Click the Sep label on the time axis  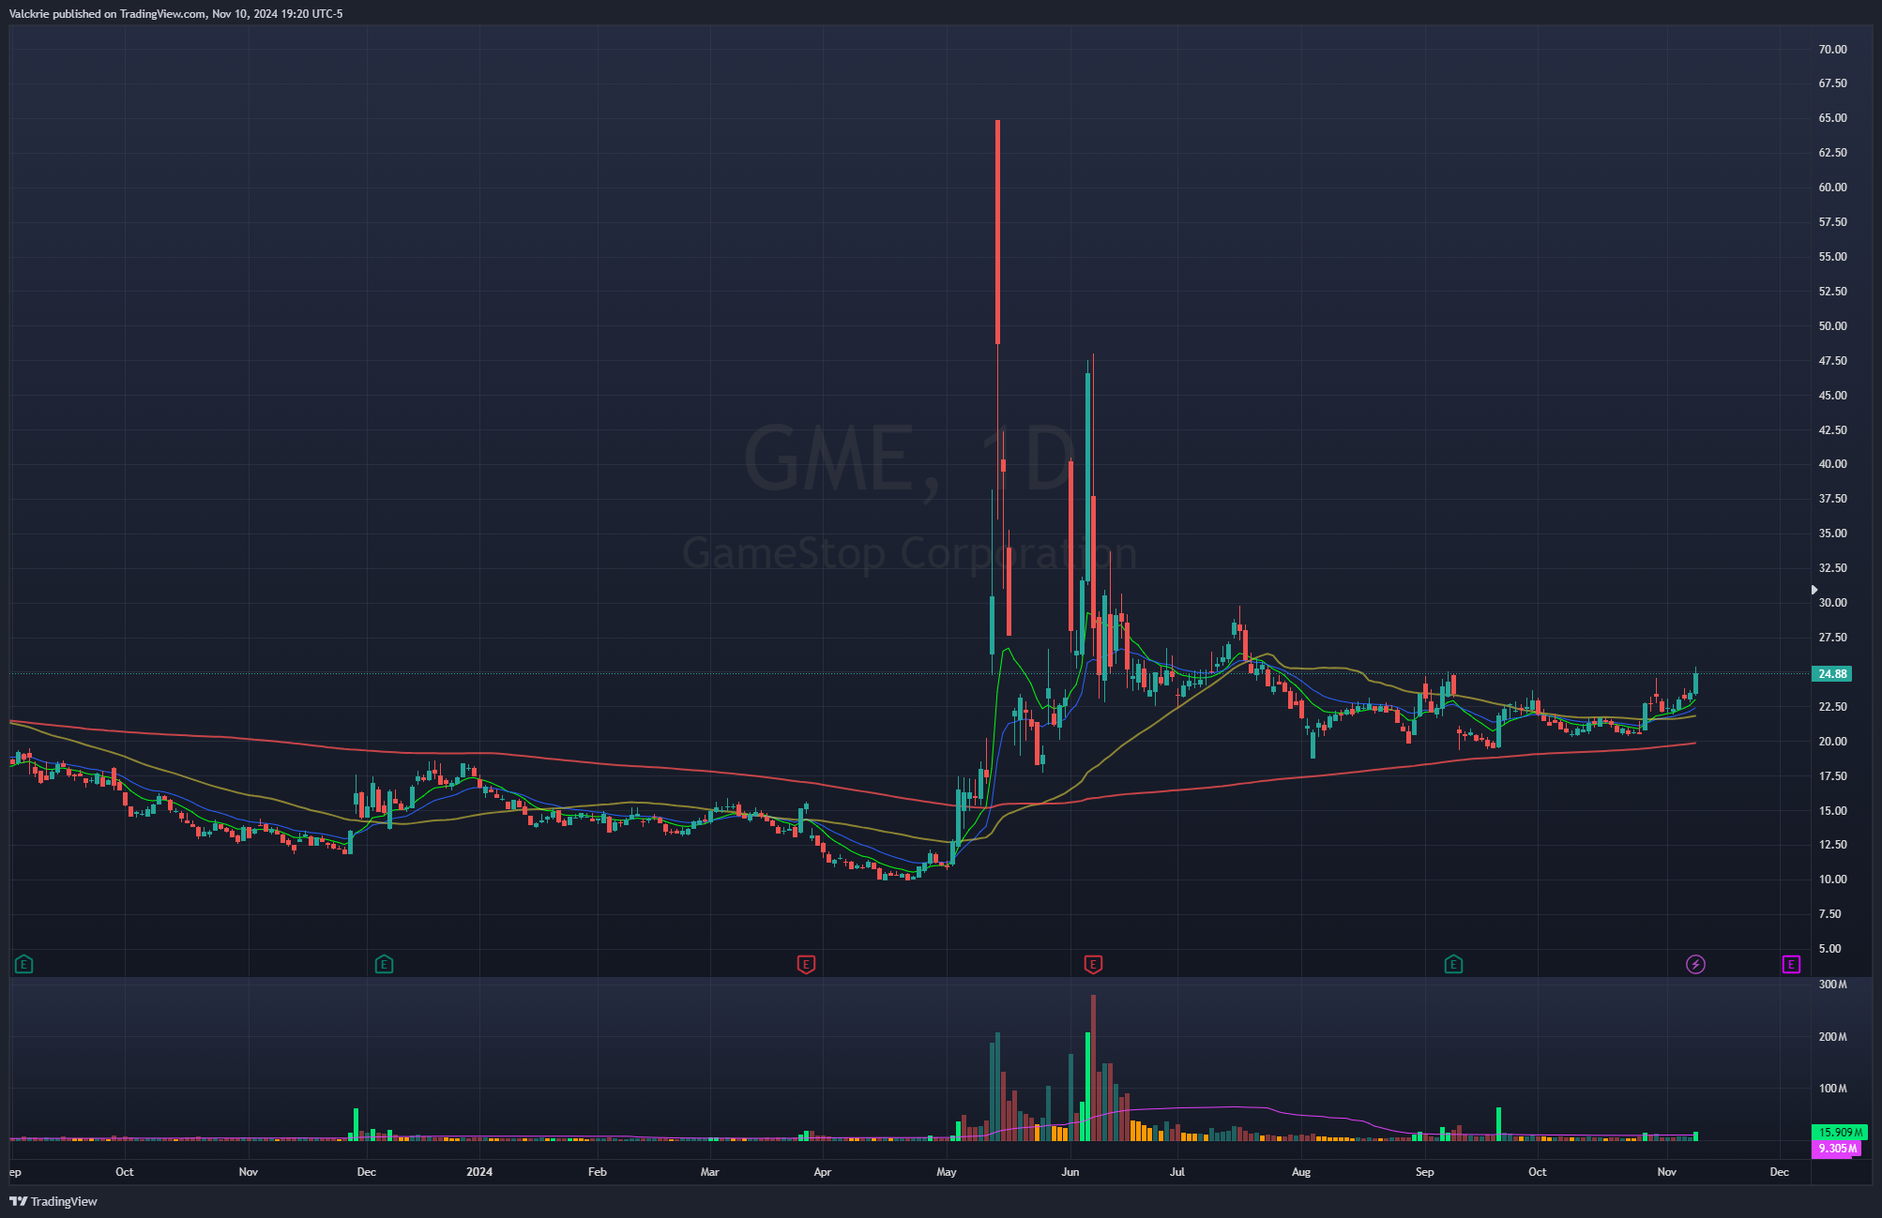tap(1425, 1172)
